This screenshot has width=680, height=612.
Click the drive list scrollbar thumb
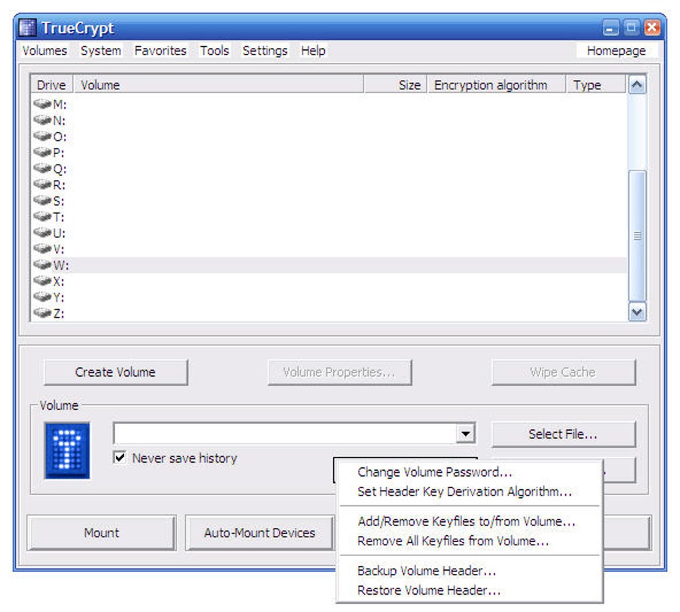637,236
